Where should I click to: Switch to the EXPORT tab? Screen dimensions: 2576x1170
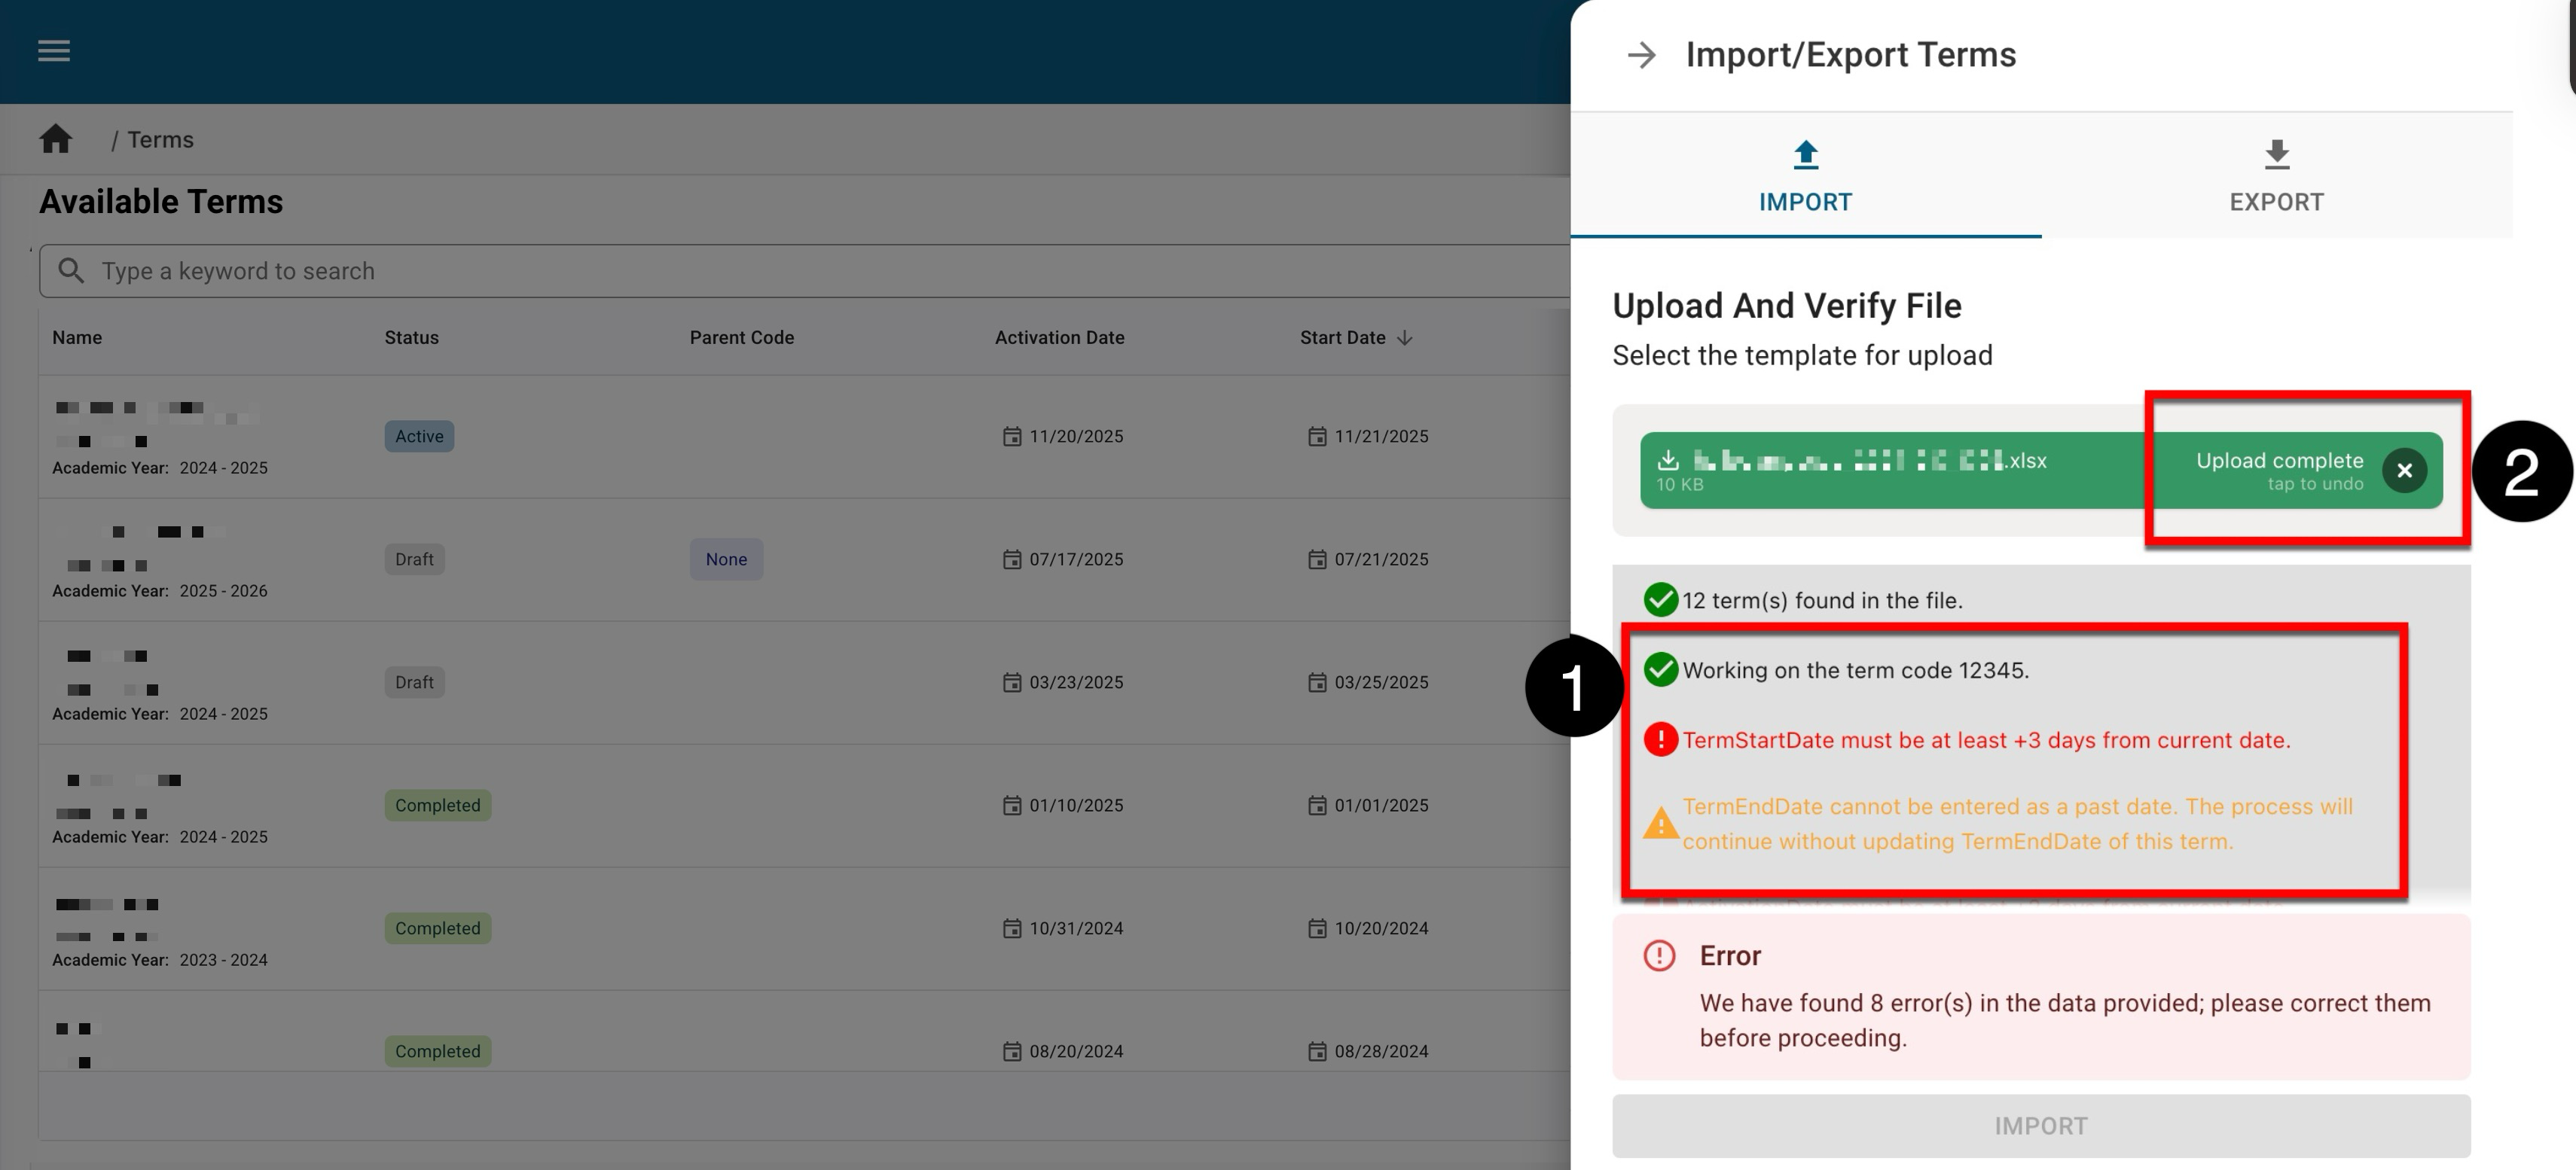point(2276,177)
